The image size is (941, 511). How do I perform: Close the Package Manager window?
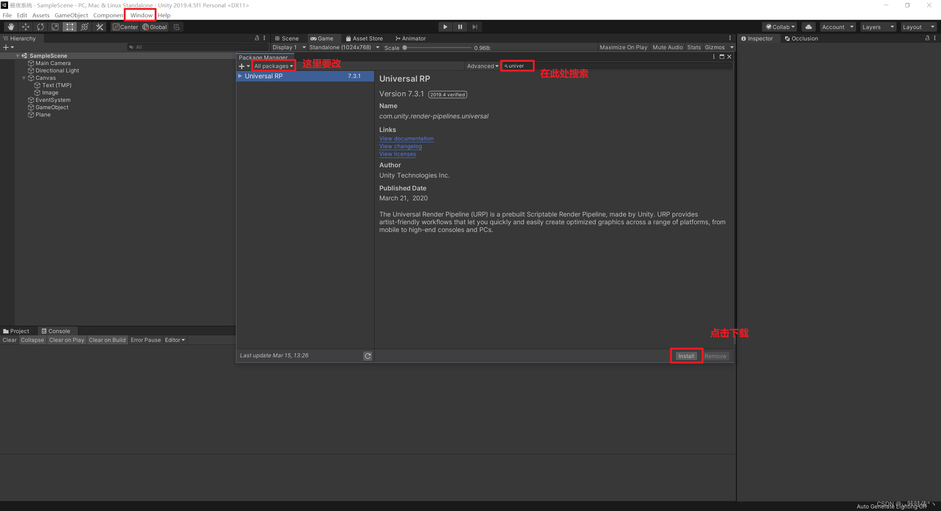(x=730, y=57)
